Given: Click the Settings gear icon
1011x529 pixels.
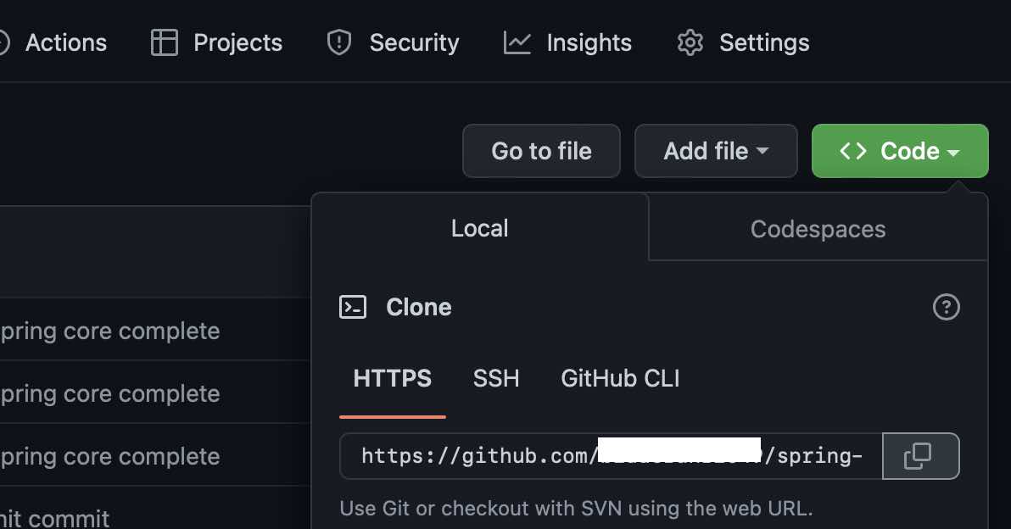Looking at the screenshot, I should point(690,42).
